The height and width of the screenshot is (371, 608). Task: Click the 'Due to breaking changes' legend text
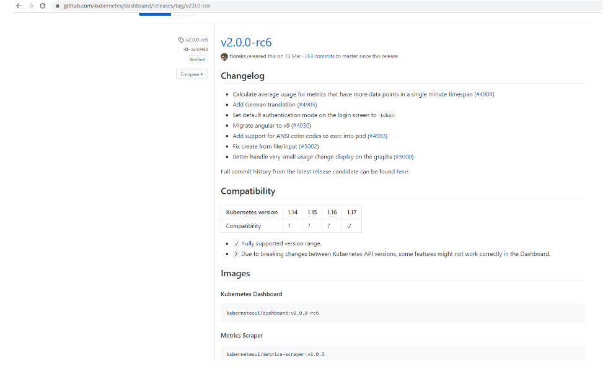[x=395, y=254]
